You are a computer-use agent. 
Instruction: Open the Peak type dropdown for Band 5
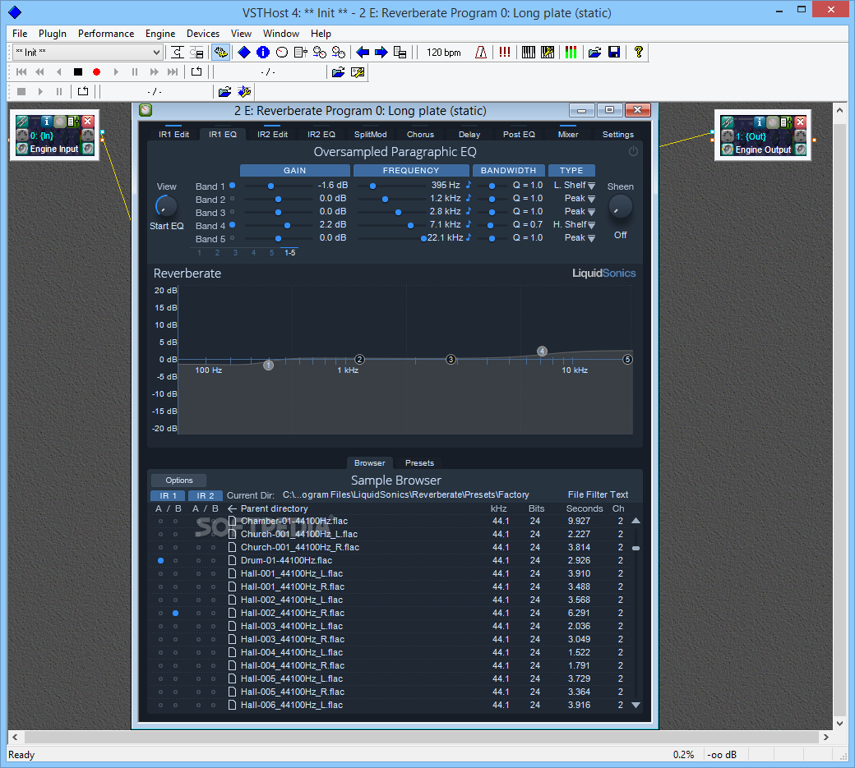tap(592, 238)
